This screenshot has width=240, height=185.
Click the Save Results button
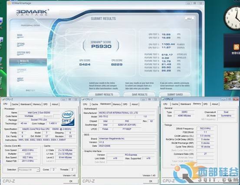coord(139,95)
